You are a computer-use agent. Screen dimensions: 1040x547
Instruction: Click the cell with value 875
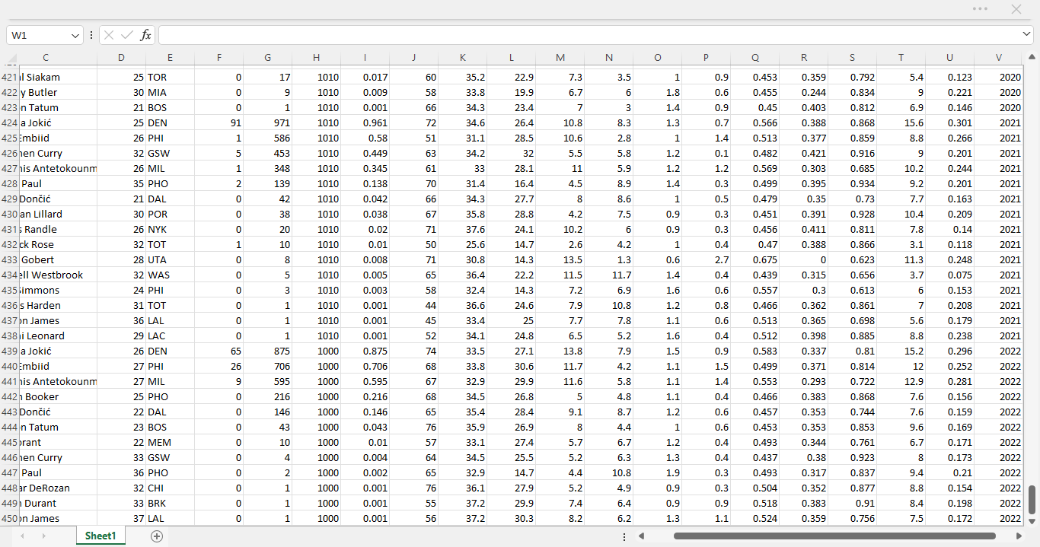[267, 351]
